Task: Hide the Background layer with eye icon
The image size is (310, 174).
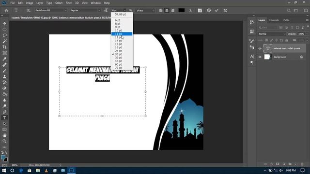Action: pos(260,57)
